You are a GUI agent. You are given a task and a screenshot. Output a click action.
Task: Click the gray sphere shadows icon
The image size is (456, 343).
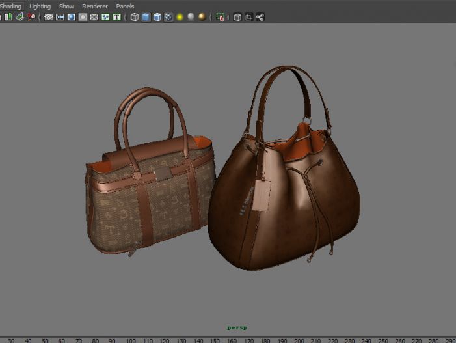(191, 18)
